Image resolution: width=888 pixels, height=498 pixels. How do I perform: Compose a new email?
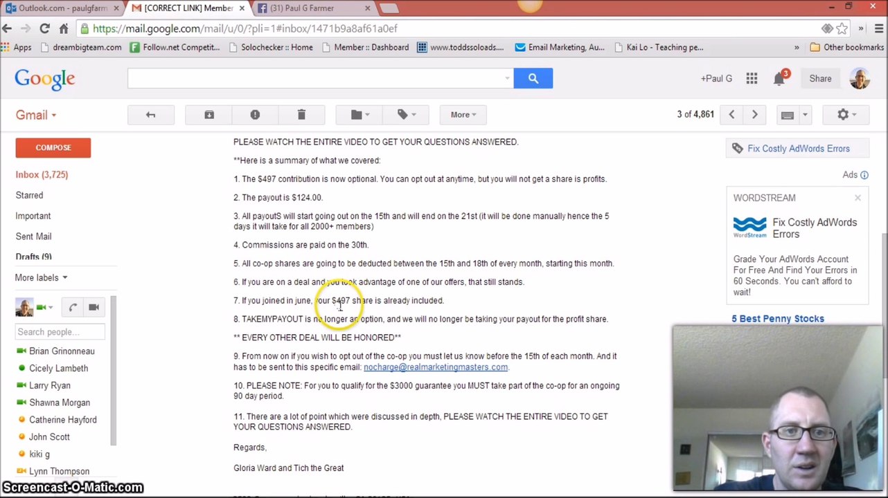[x=53, y=147]
